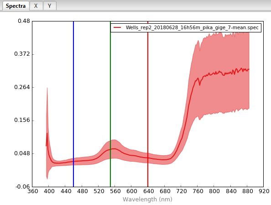Viewport: 271px width, 205px height.
Task: Click the 600 wavelength tick label
Action: click(132, 191)
